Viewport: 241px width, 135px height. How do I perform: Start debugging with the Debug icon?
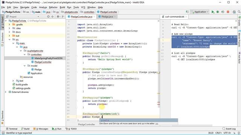tap(218, 12)
